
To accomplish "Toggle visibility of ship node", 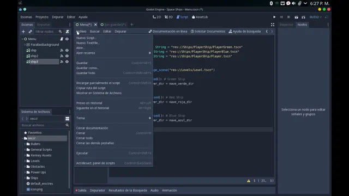I will point(67,51).
